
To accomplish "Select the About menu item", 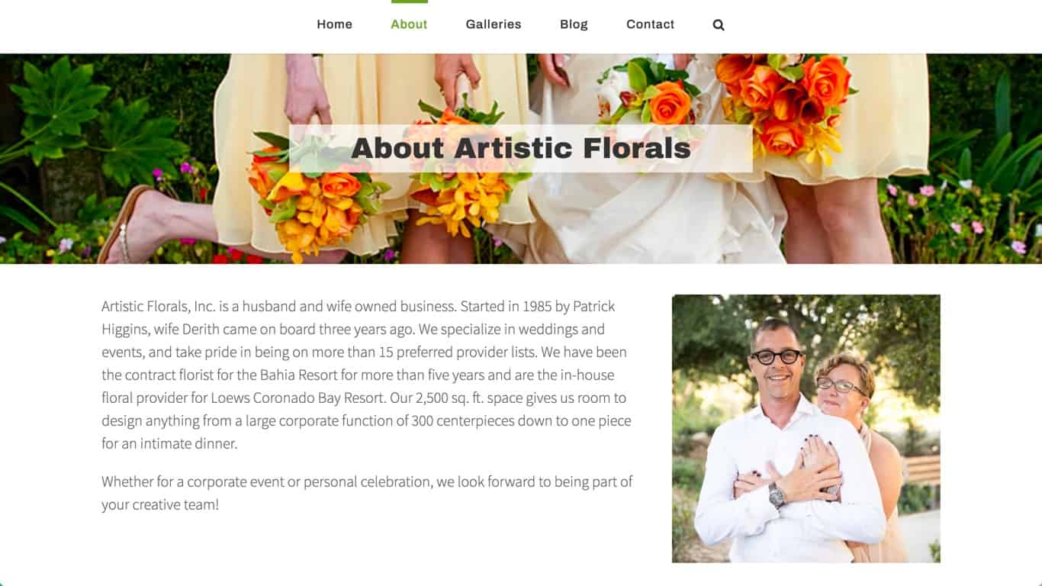I will [x=409, y=24].
